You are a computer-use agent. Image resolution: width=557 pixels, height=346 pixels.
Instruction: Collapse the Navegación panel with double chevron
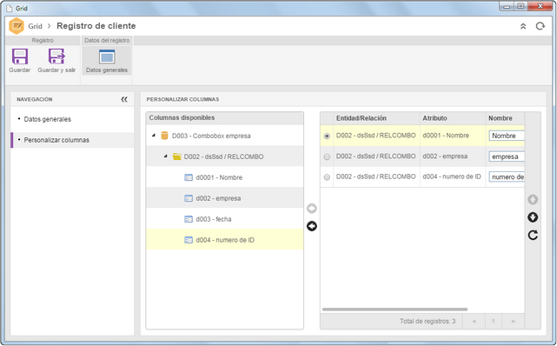(x=124, y=99)
